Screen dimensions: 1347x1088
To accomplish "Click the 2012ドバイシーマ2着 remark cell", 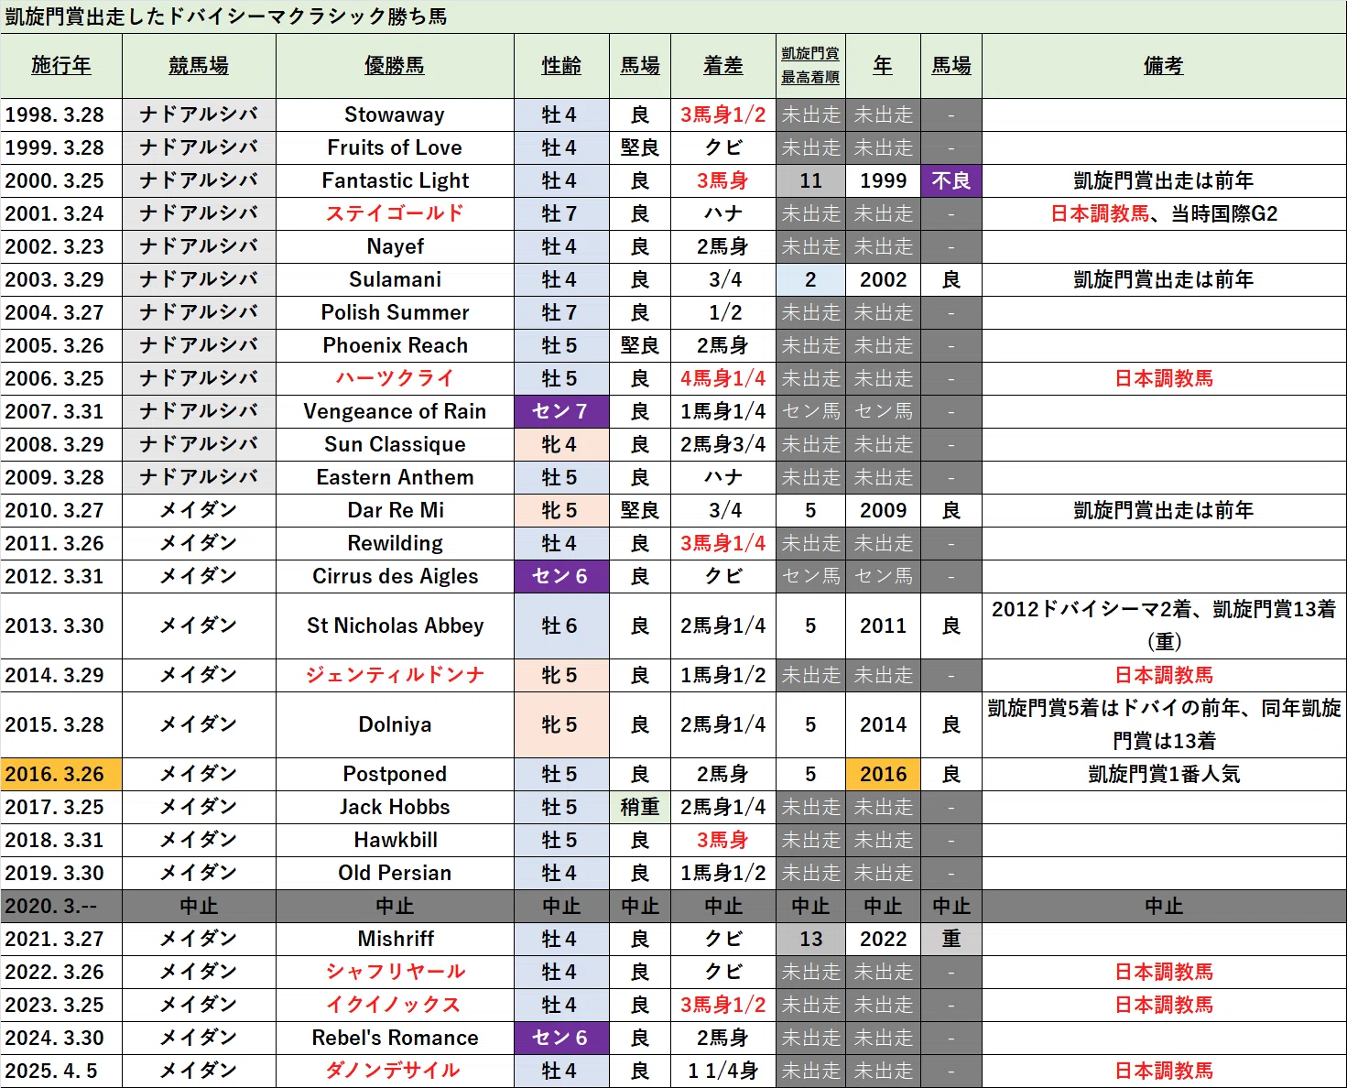I will tap(1164, 626).
